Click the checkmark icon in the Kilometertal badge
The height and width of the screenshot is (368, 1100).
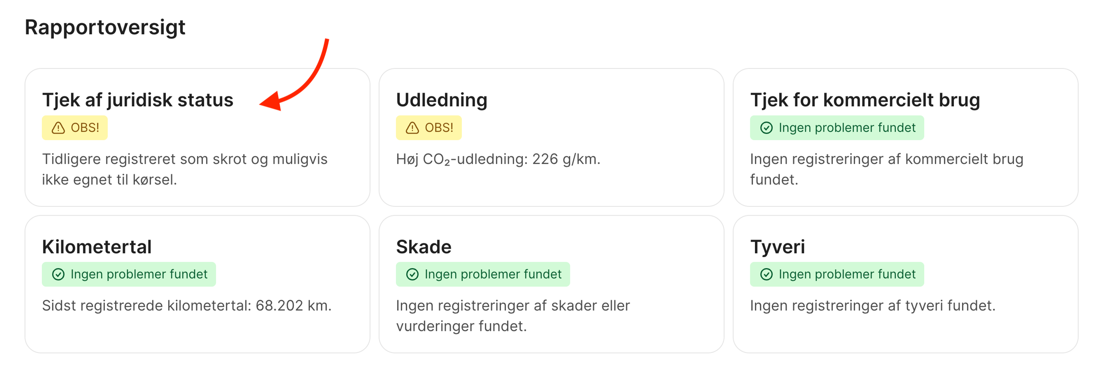pos(59,274)
